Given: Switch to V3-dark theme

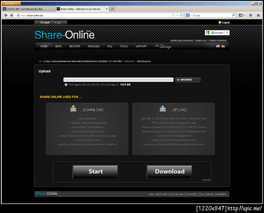Looking at the screenshot, I should pos(45,22).
